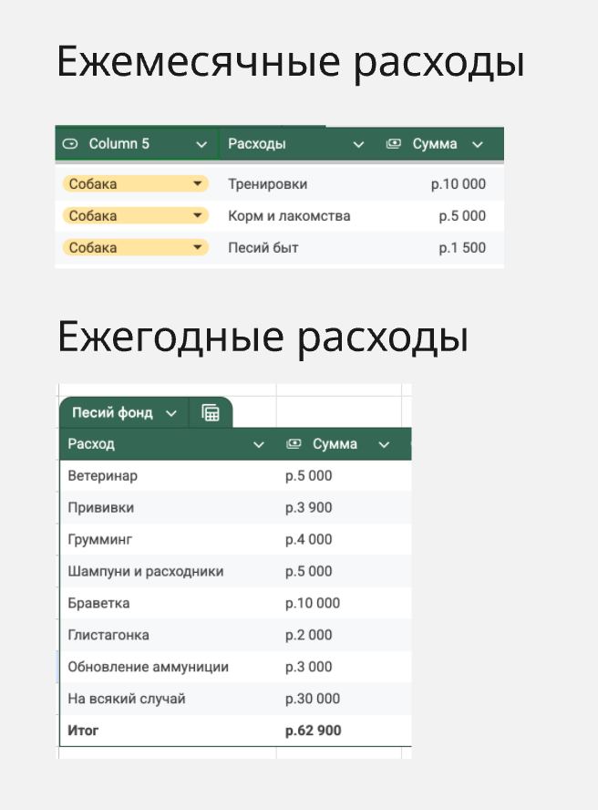This screenshot has width=598, height=810.
Task: Click the currency icon in the yearly Сумма header
Action: [x=294, y=444]
